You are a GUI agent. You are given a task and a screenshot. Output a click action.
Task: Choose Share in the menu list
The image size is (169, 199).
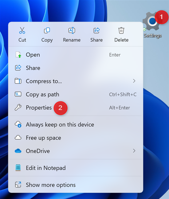click(x=76, y=68)
